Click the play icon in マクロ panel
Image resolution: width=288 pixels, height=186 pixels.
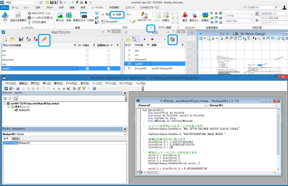tap(145, 39)
